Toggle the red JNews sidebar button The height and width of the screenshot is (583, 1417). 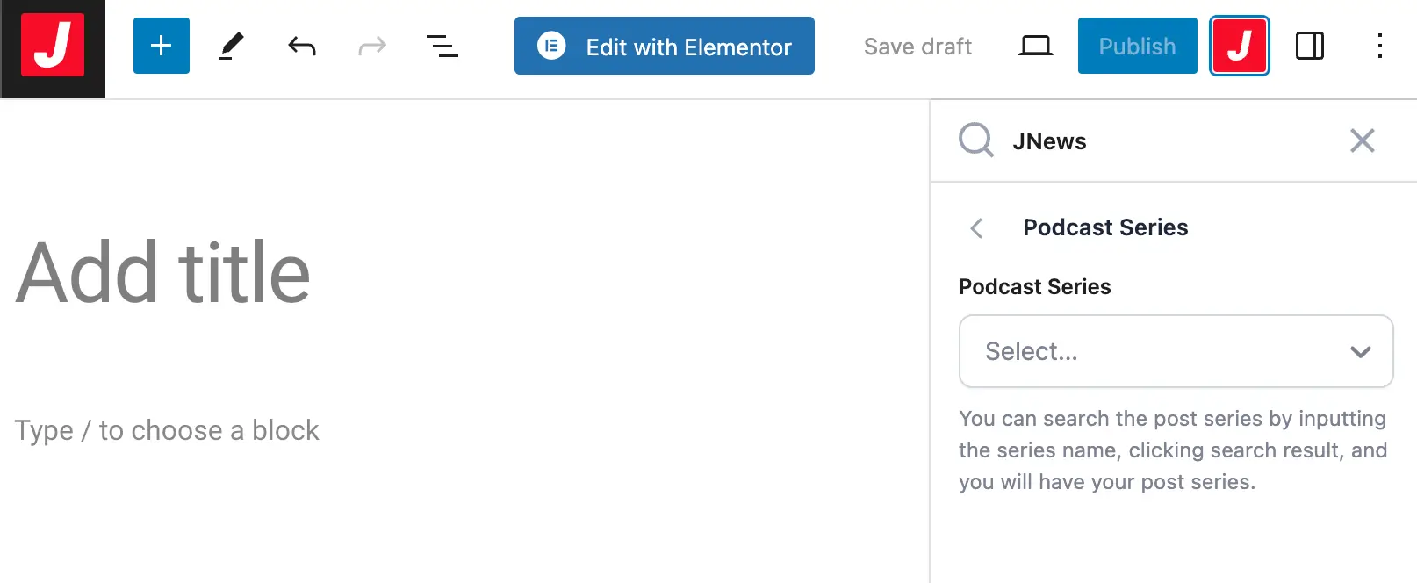[1239, 46]
